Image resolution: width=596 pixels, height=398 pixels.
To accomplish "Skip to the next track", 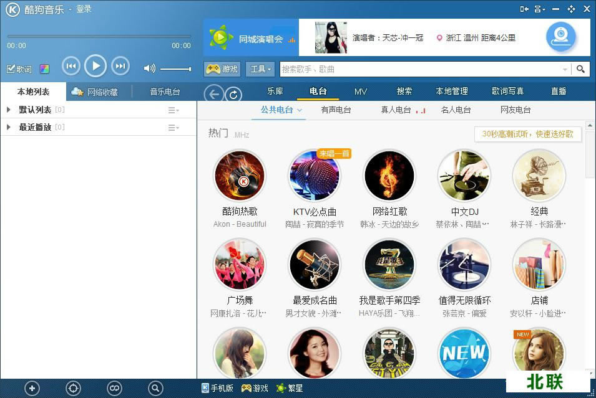I will click(120, 66).
